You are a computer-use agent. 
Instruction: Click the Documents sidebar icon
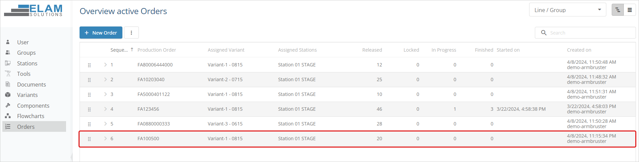coord(8,84)
